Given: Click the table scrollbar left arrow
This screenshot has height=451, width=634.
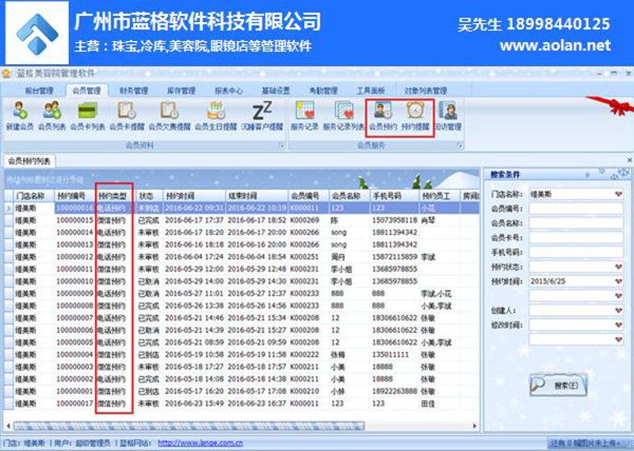Looking at the screenshot, I should coord(9,426).
